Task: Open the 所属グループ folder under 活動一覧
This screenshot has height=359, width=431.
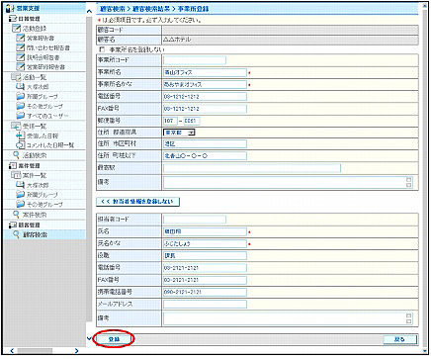Action: click(x=21, y=97)
